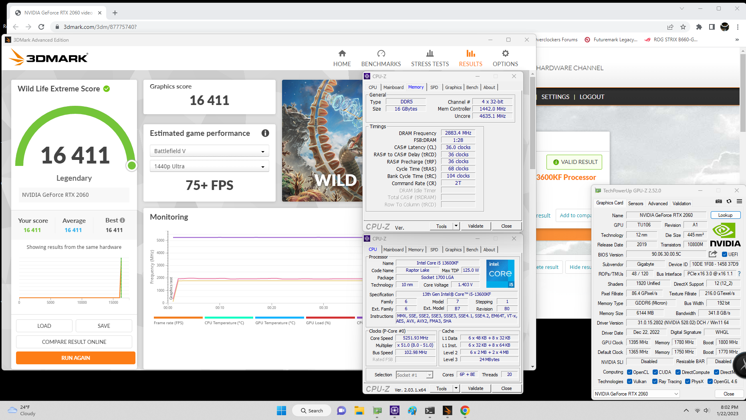This screenshot has width=746, height=420.
Task: Open GPU-Z from the taskbar
Action: click(x=377, y=410)
